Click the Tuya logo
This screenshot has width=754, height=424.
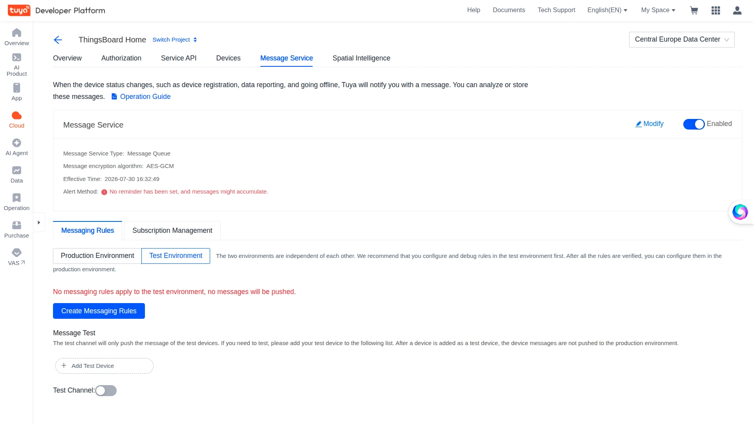point(19,10)
